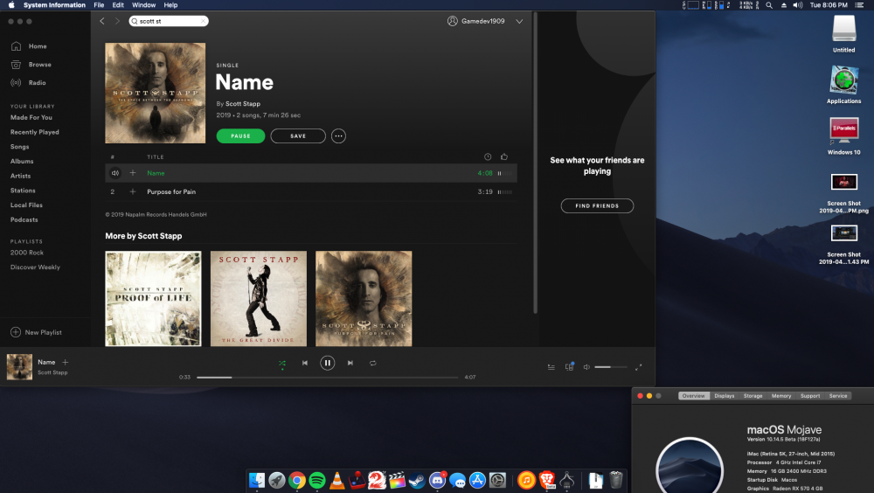
Task: Toggle repeat playback
Action: 373,363
